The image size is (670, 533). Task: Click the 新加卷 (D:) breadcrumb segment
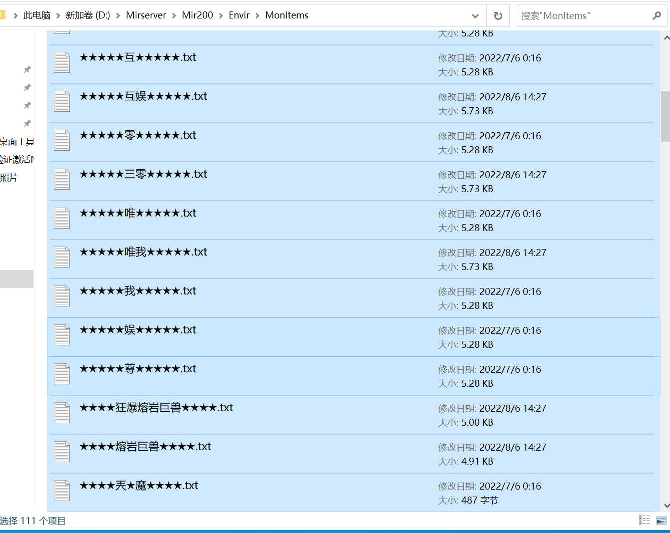point(88,15)
